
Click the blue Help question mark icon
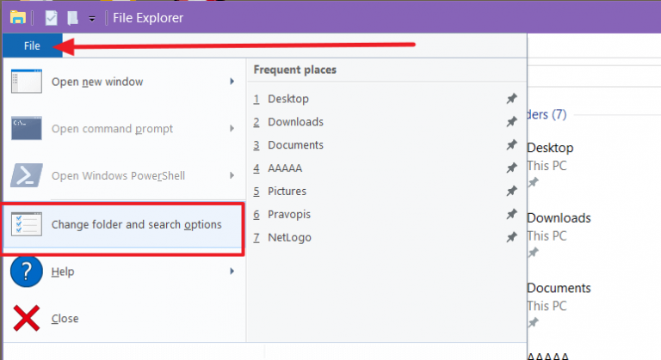point(27,272)
